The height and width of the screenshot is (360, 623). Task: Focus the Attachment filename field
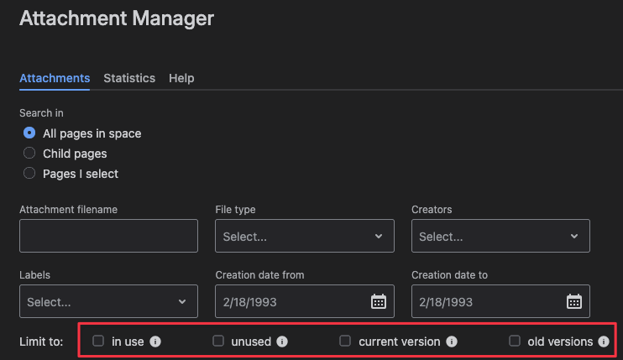(x=108, y=236)
